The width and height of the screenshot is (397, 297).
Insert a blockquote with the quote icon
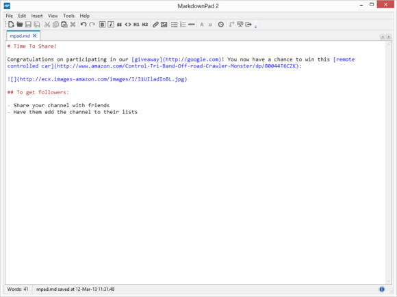pyautogui.click(x=119, y=25)
